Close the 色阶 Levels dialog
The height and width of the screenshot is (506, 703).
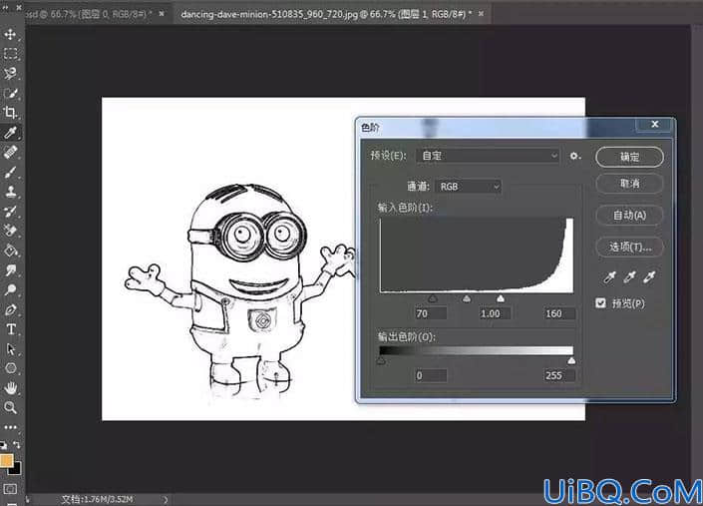click(x=654, y=125)
